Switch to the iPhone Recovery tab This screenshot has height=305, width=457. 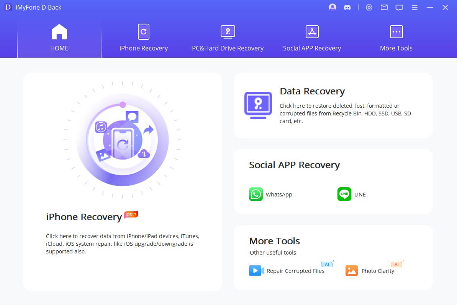click(143, 38)
